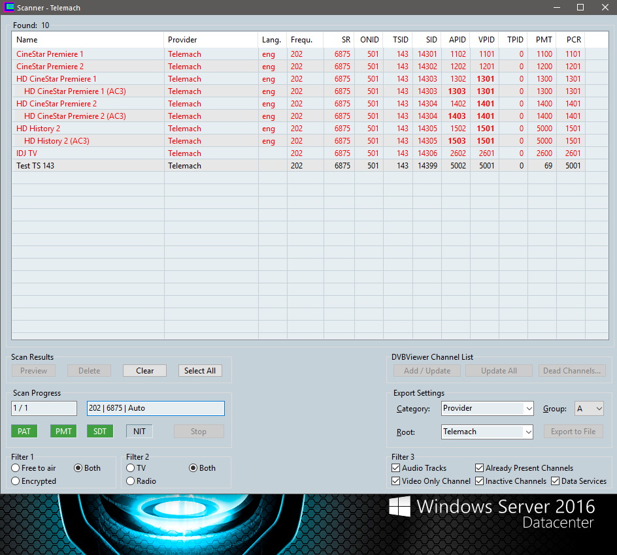
Task: Minimize the Scanner window
Action: [556, 7]
